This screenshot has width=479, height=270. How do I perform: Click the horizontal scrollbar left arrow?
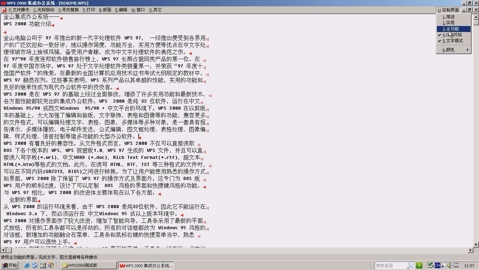4,250
